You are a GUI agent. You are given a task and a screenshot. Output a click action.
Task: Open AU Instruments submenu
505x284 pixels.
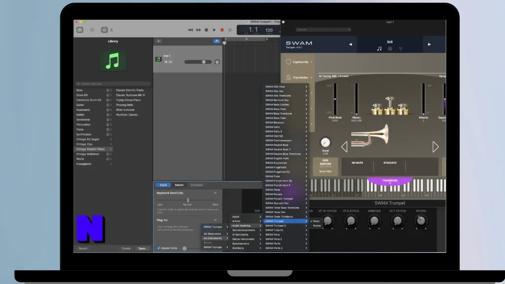coord(215,238)
